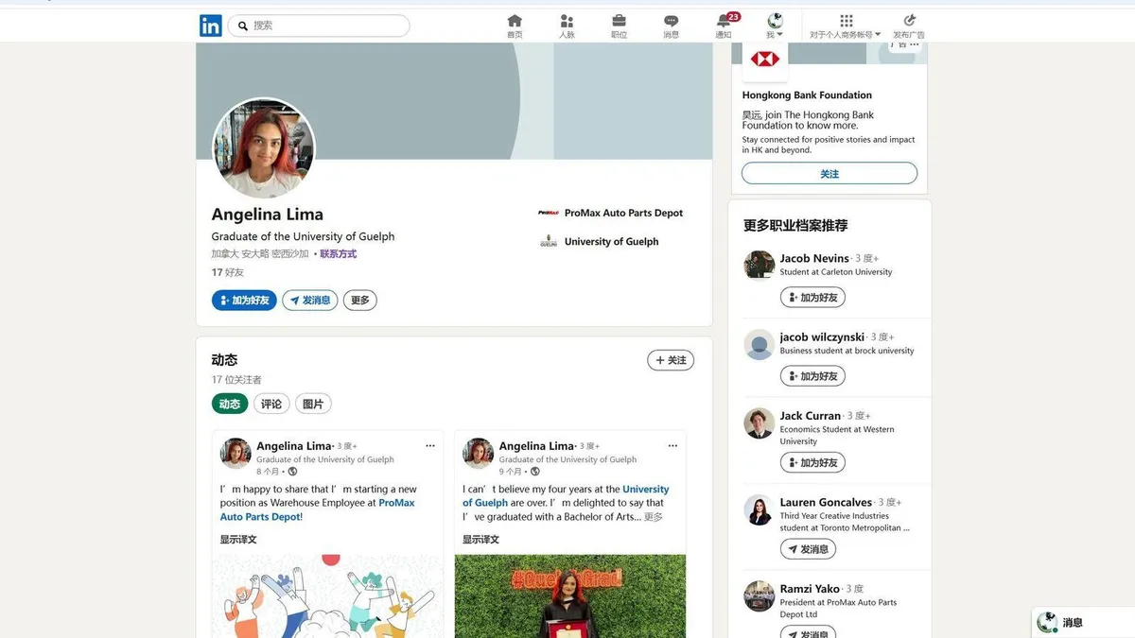Expand graduation post with 更多
The width and height of the screenshot is (1135, 638).
click(654, 517)
